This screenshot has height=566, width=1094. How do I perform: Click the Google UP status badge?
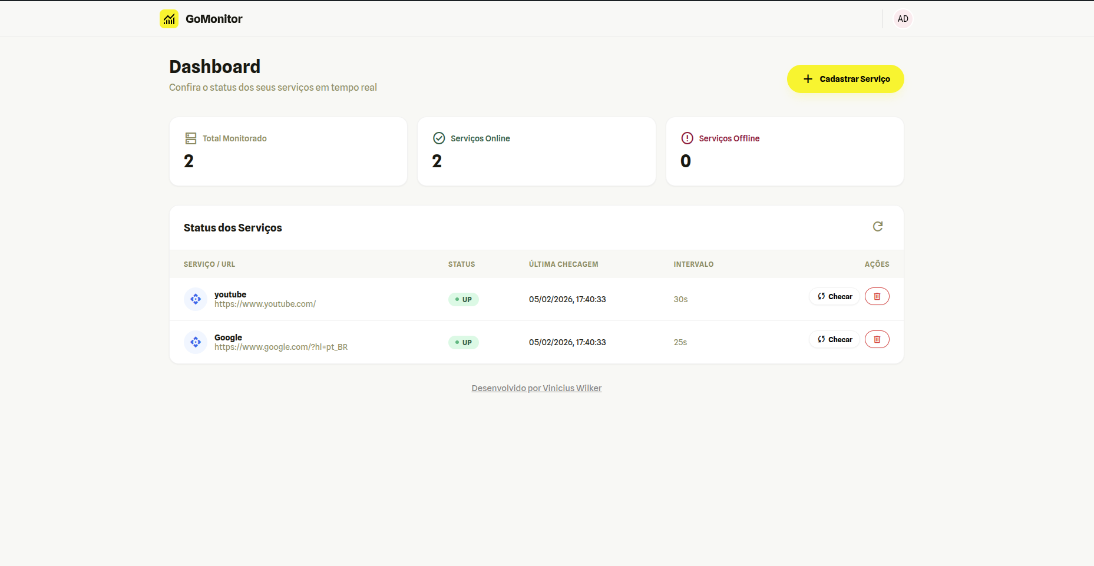tap(463, 342)
